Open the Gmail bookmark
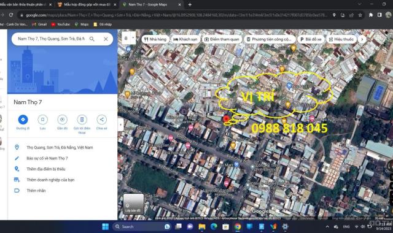Viewport: 393px width, 233px height. click(x=39, y=25)
